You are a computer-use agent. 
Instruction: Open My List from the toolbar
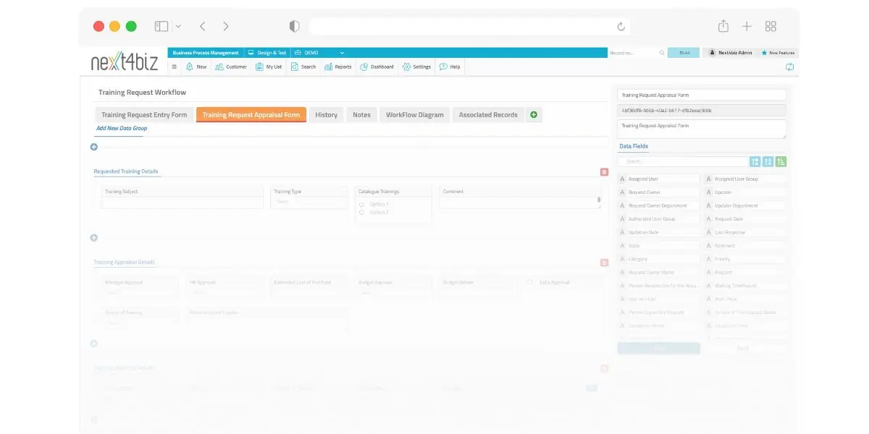click(269, 67)
